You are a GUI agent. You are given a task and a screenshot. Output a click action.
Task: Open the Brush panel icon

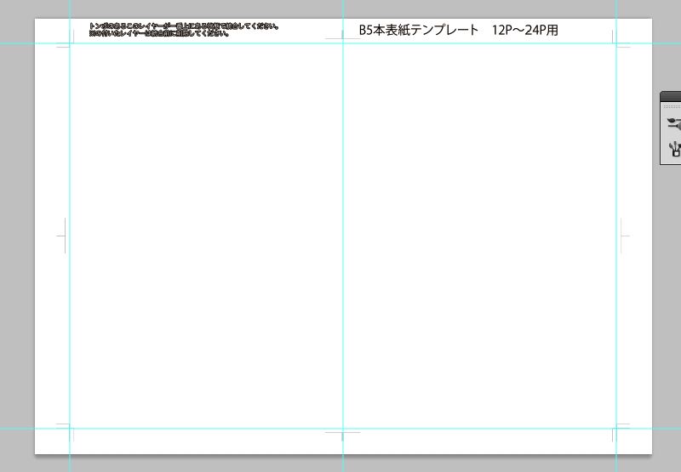pyautogui.click(x=674, y=123)
